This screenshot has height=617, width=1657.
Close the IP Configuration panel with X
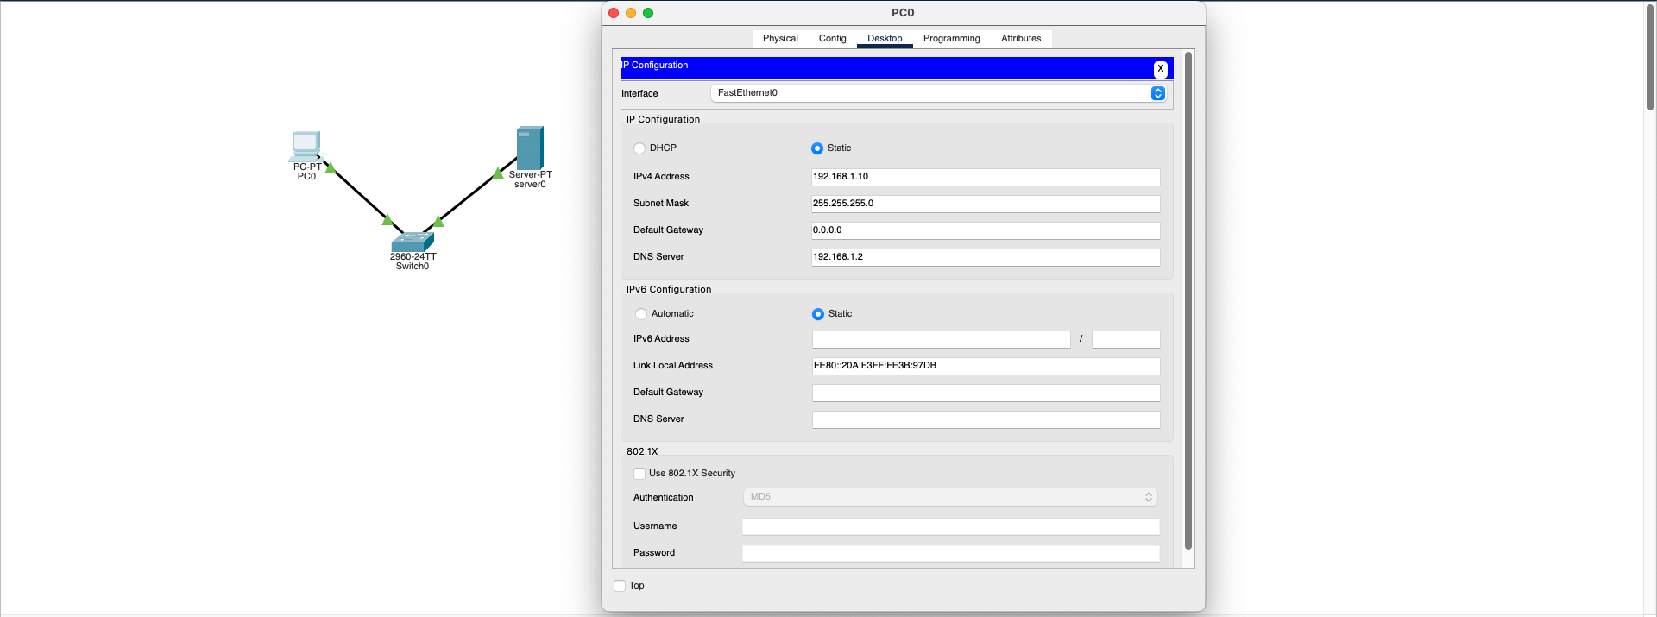point(1160,69)
